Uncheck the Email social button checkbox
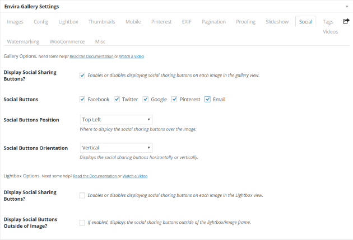This screenshot has width=353, height=240. coord(207,99)
